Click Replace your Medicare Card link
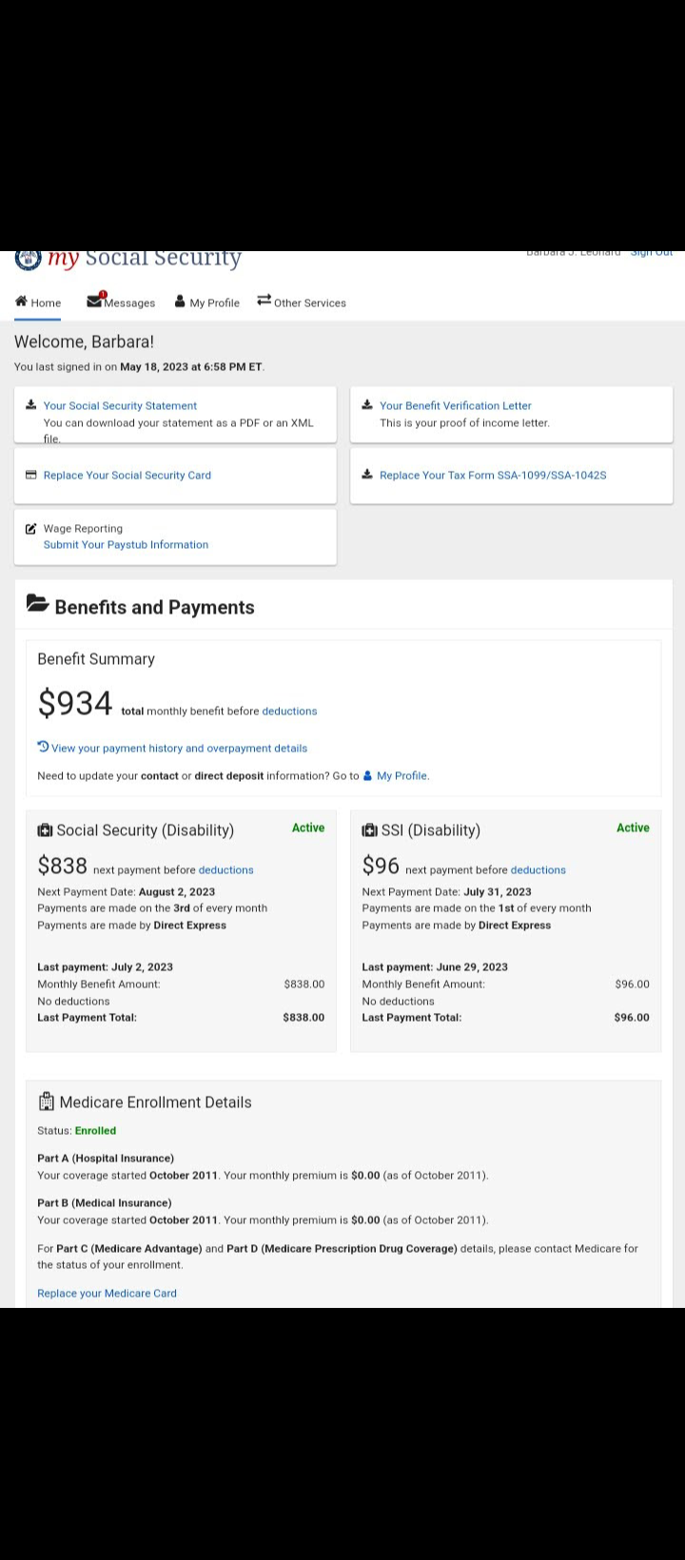 click(107, 1293)
